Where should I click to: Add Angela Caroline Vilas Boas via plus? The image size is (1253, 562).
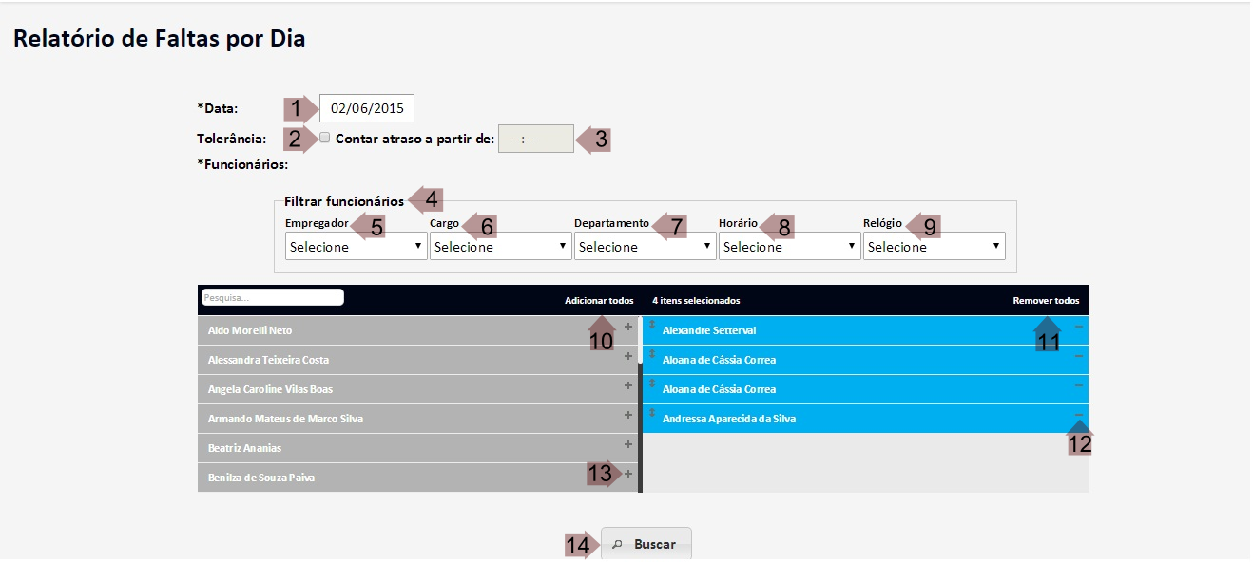click(627, 385)
